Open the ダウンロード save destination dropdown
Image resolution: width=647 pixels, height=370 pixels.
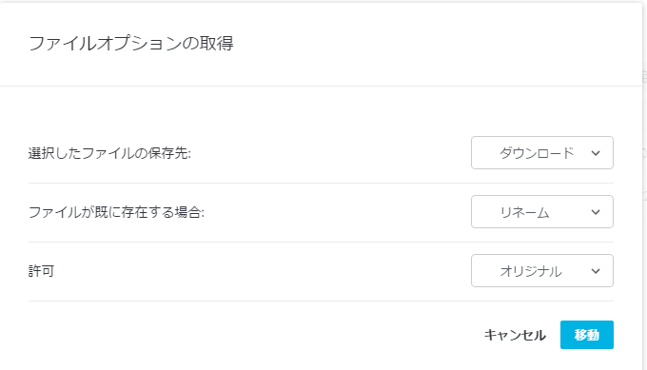click(x=542, y=152)
